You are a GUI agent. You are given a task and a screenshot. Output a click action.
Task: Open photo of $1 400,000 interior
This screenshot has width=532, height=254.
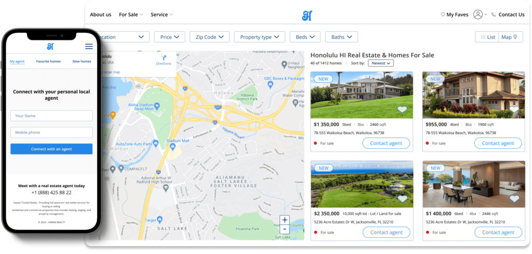474,184
